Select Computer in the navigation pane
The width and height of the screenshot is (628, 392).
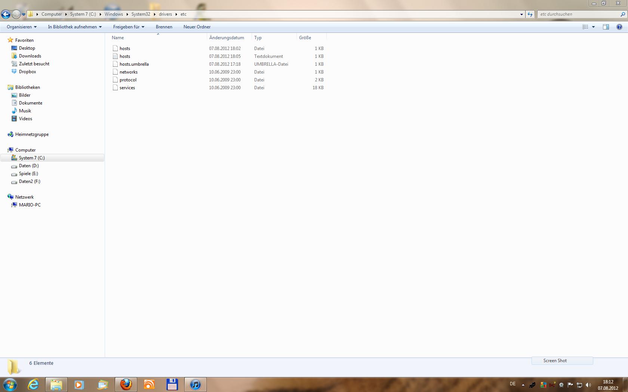tap(25, 150)
